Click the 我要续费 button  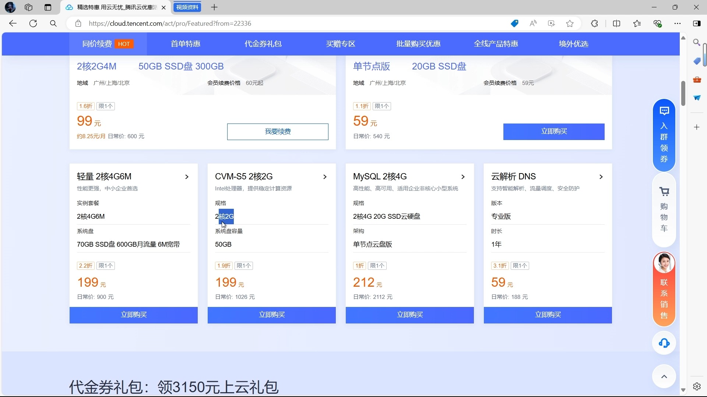278,132
